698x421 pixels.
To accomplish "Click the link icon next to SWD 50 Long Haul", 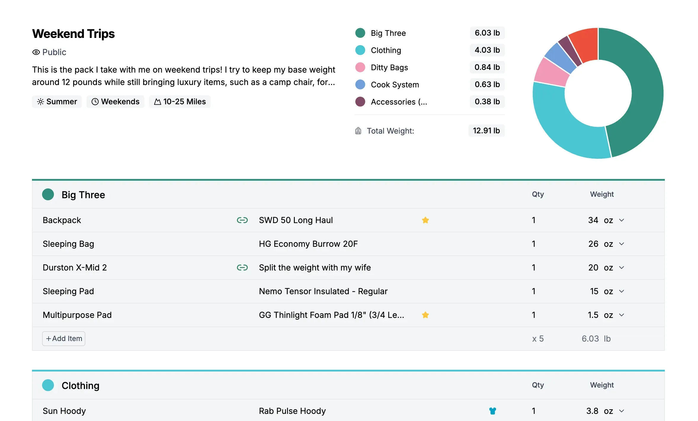I will tap(242, 220).
